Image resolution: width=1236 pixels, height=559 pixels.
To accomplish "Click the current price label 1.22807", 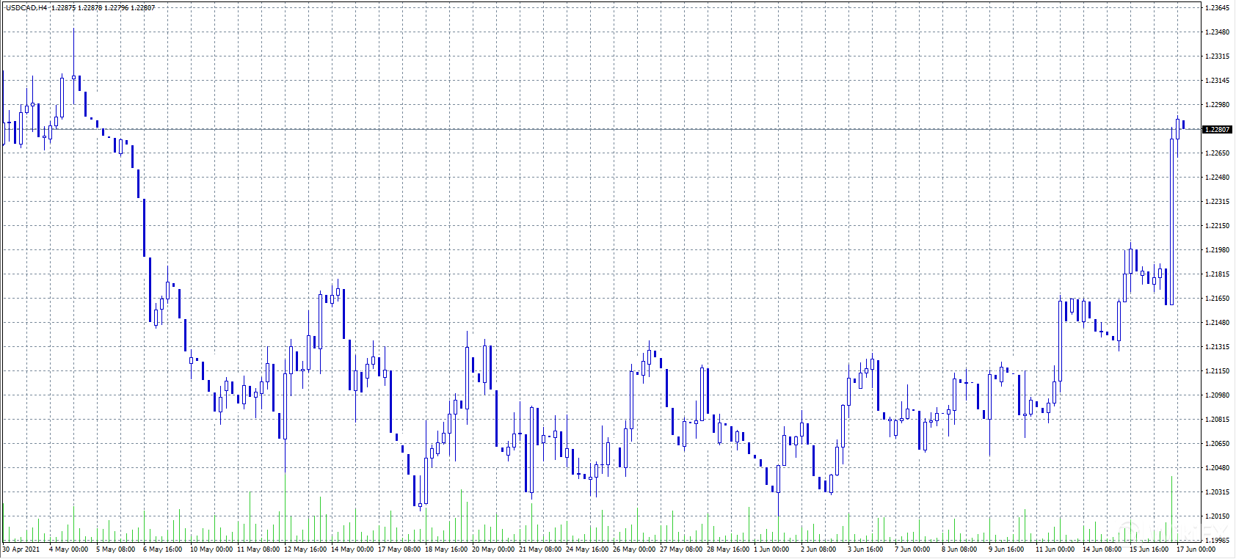I will (x=1217, y=129).
